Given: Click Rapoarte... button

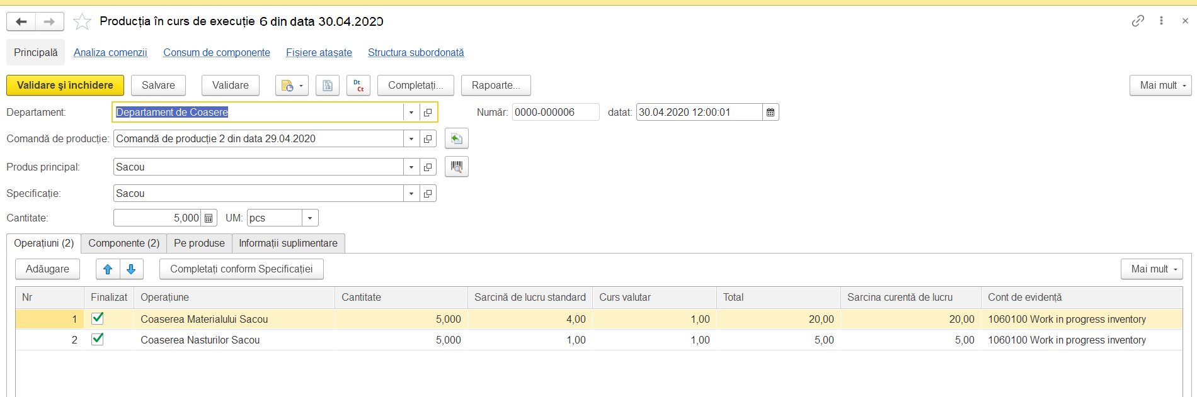Looking at the screenshot, I should point(496,86).
